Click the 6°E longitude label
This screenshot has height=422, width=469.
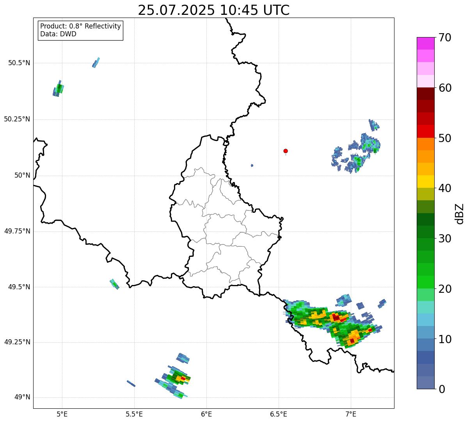pyautogui.click(x=206, y=414)
